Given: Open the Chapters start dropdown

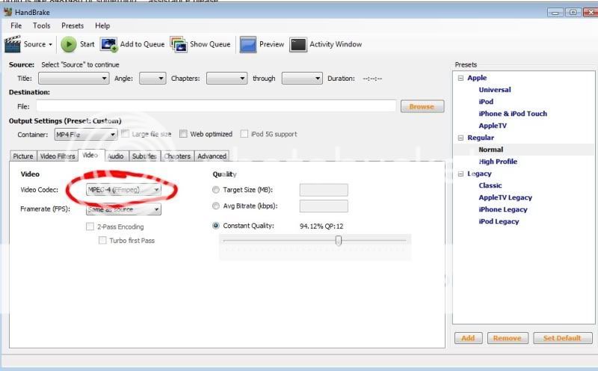Looking at the screenshot, I should point(226,79).
